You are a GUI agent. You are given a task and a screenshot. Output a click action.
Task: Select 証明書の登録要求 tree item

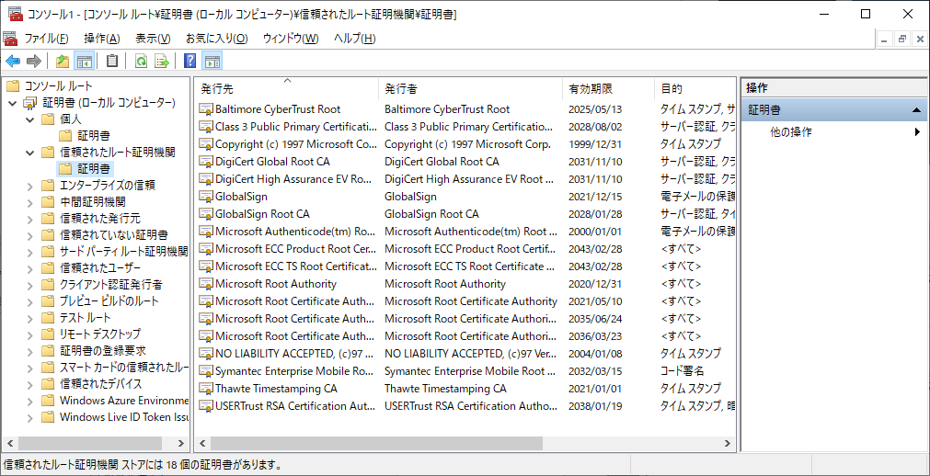coord(103,351)
